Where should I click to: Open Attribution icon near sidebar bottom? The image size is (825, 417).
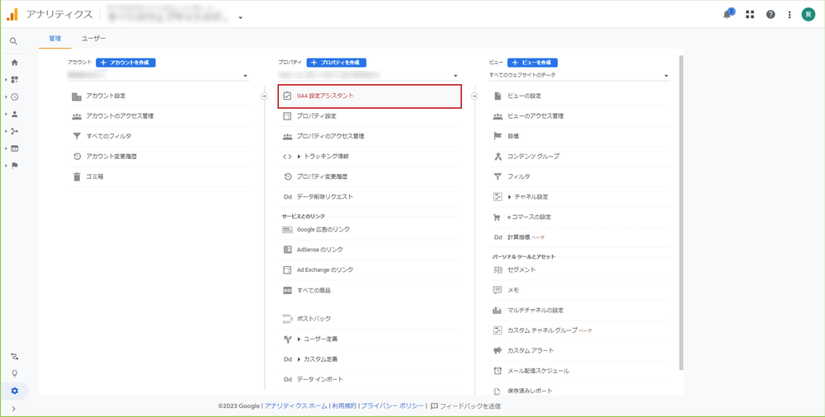click(14, 357)
